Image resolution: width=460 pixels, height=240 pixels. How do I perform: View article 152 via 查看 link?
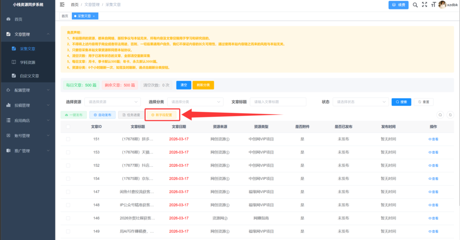(433, 165)
